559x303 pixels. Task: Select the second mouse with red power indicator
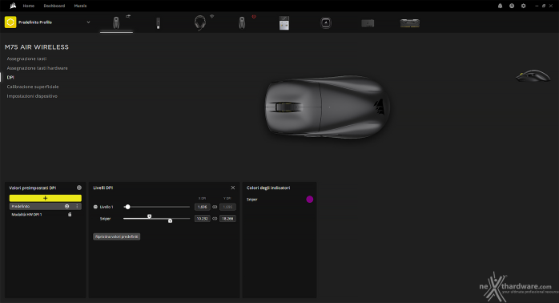(x=242, y=22)
